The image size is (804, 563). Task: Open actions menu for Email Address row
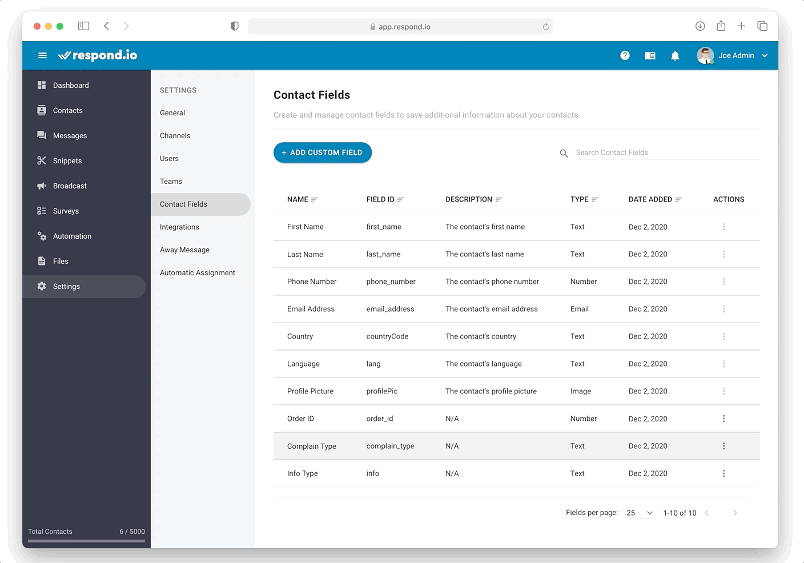click(723, 309)
